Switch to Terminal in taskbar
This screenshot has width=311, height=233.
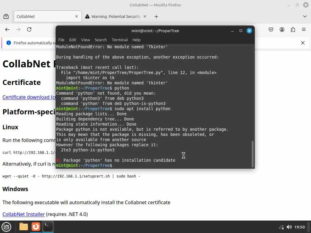[x=48, y=227]
